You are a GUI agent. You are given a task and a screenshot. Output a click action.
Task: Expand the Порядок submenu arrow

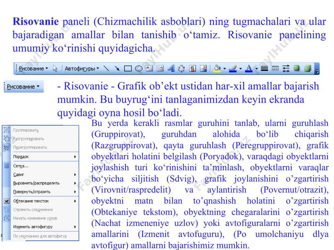point(75,157)
